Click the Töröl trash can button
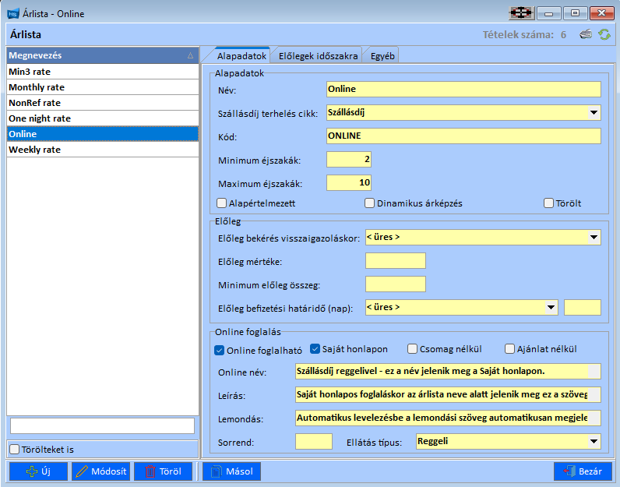Screen dimensions: 620x487 pos(163,471)
